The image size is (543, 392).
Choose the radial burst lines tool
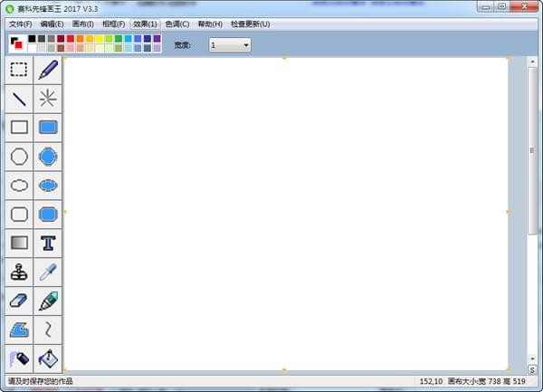tap(48, 99)
